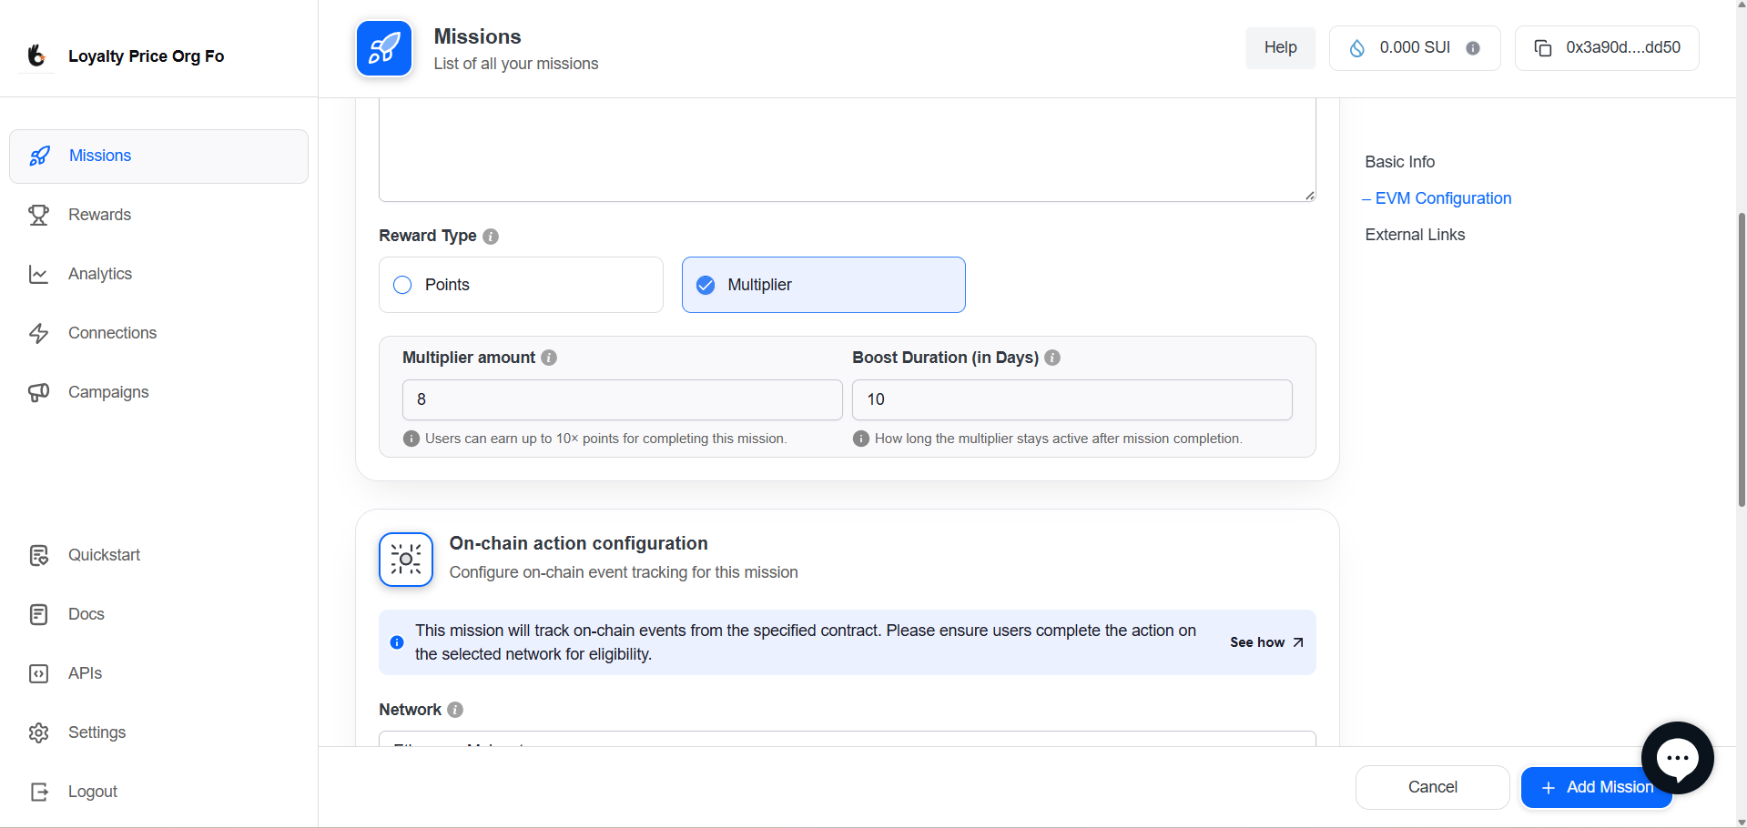Click the Campaigns megaphone icon
This screenshot has width=1747, height=828.
(x=38, y=392)
